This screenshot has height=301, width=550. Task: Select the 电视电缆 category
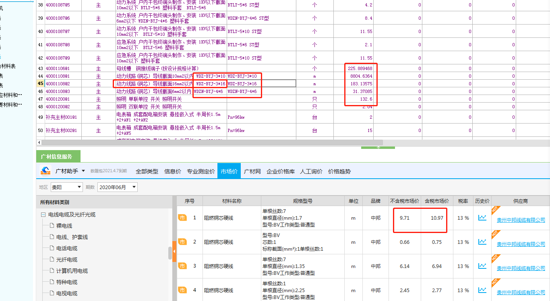click(67, 293)
